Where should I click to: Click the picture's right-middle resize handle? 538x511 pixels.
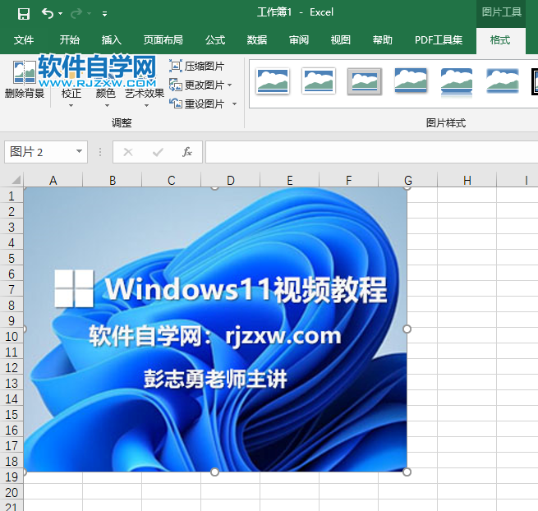(x=407, y=329)
